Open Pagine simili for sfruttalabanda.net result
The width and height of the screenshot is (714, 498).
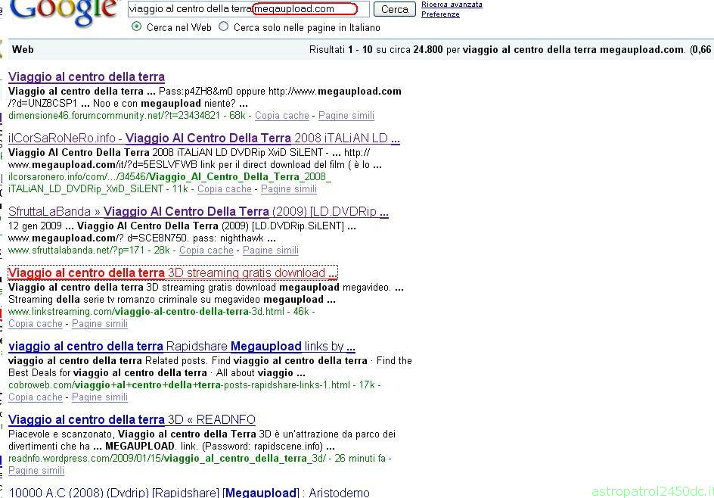click(x=271, y=251)
